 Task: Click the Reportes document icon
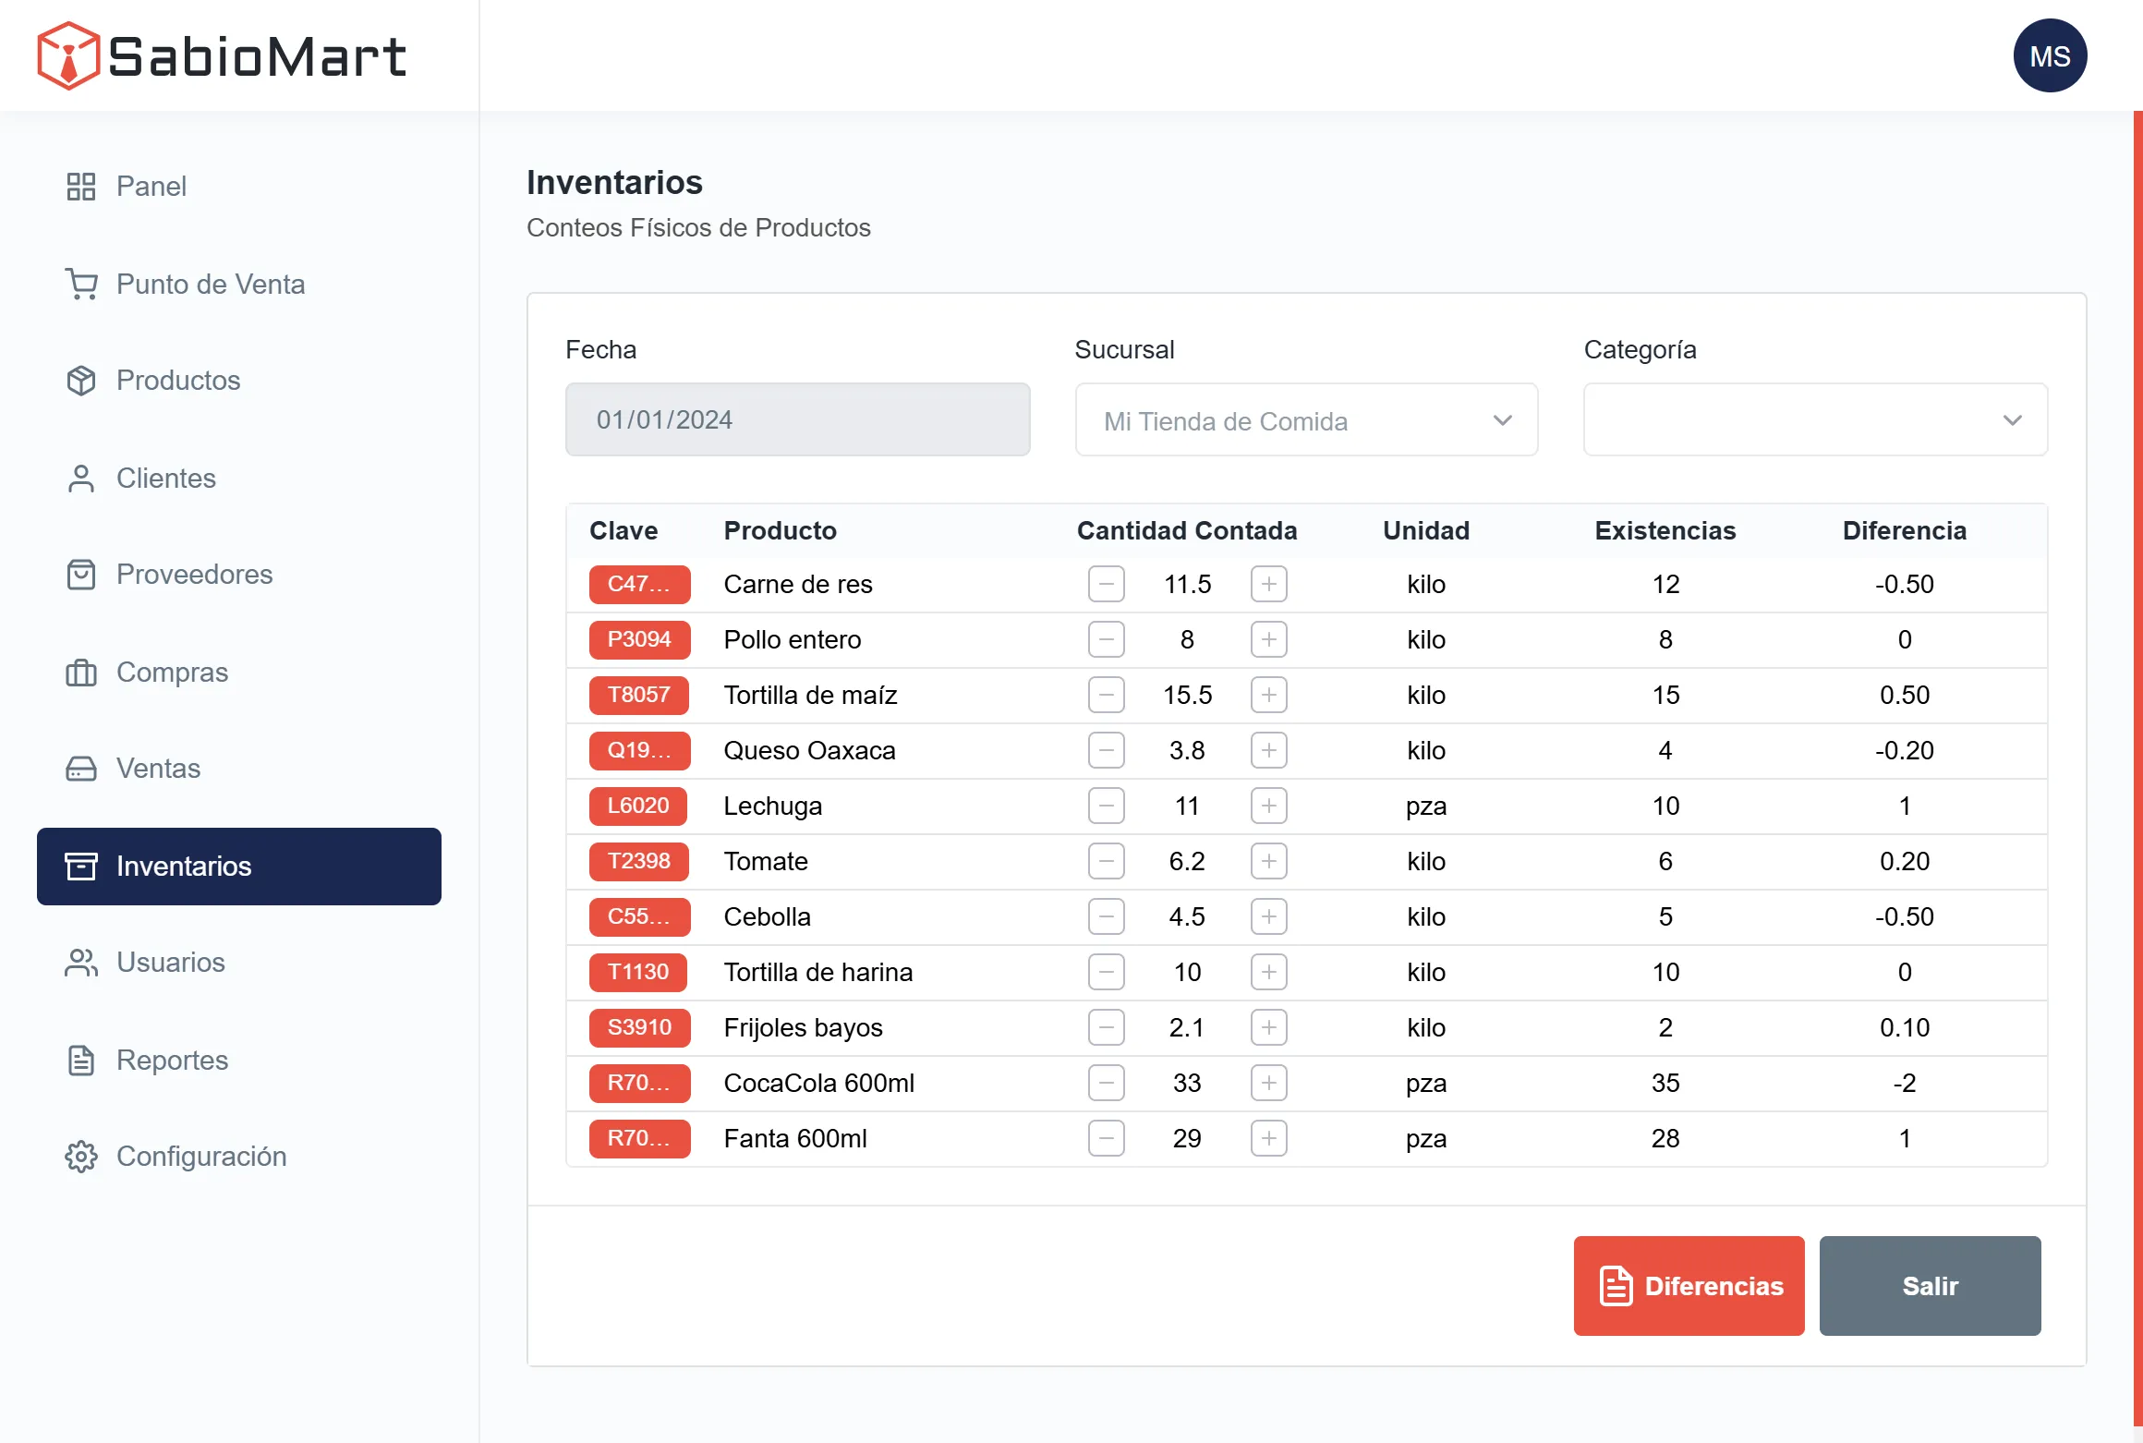(81, 1061)
